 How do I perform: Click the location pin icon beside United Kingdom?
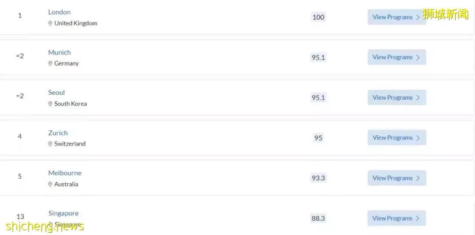(50, 23)
